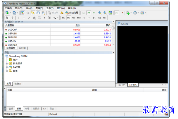Expand the 脚本 tree node

point(7,71)
